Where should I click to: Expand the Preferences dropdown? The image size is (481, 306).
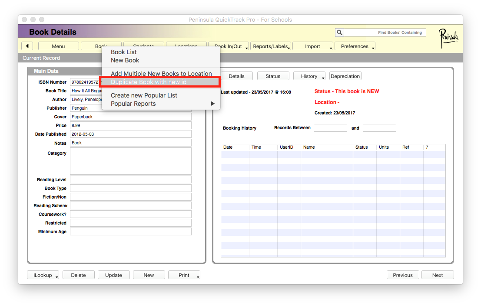coord(355,46)
